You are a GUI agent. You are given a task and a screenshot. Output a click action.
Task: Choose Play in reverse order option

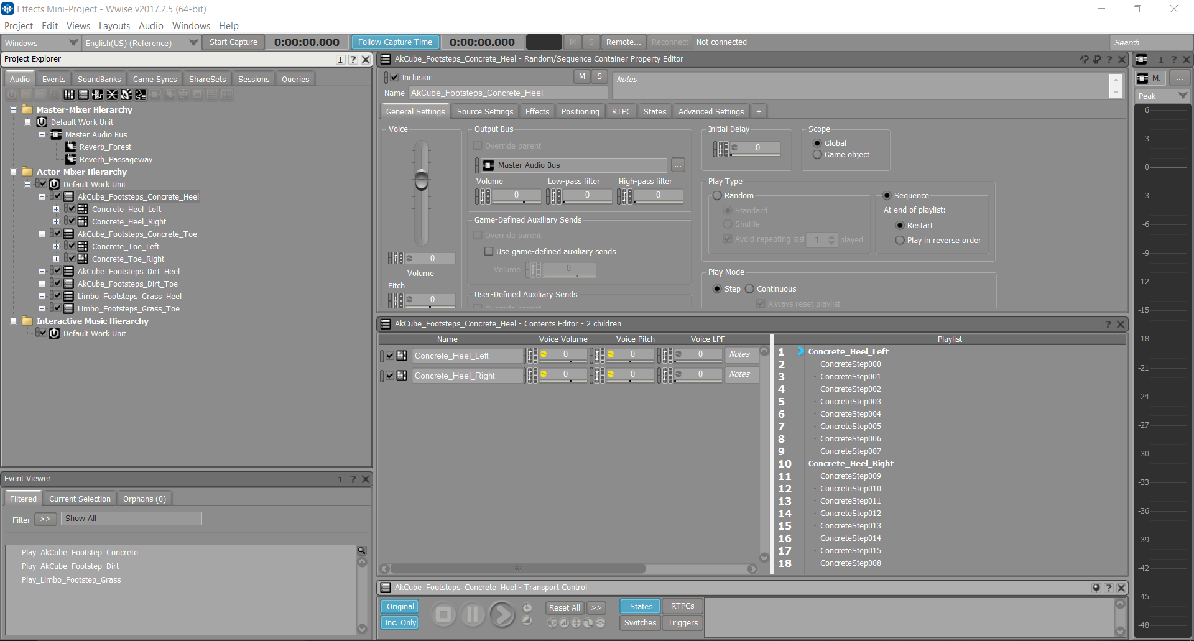tap(900, 241)
